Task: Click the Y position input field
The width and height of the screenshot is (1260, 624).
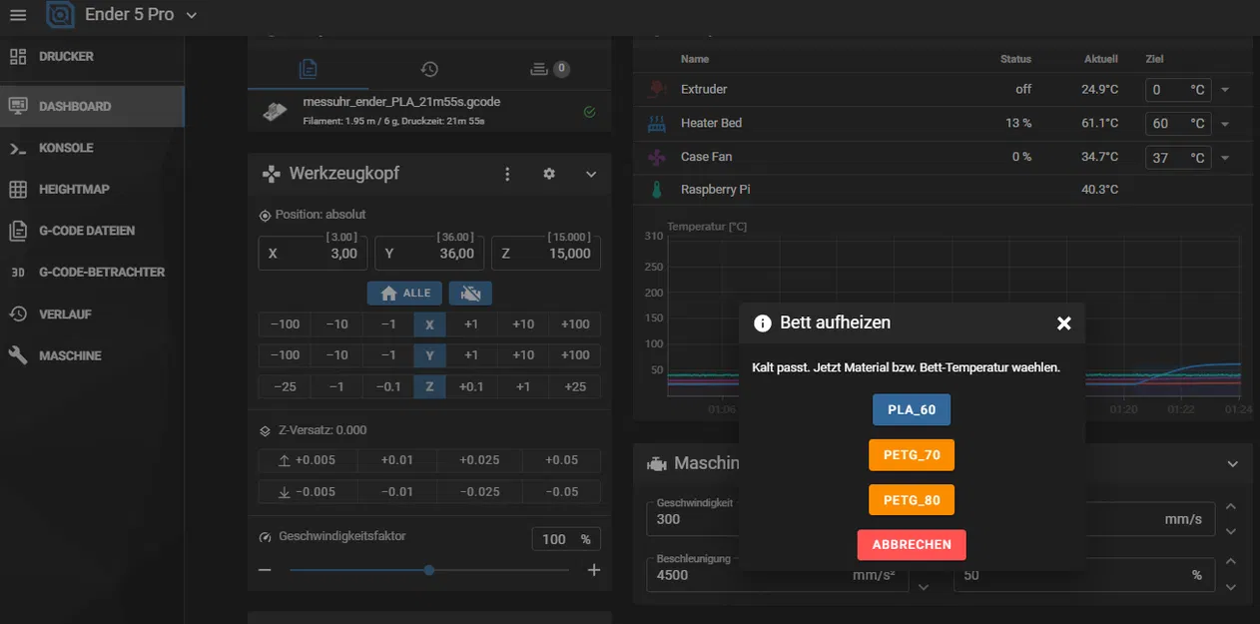Action: (429, 254)
